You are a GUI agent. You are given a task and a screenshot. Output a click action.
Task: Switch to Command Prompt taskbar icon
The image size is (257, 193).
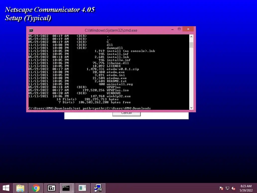coord(66,188)
